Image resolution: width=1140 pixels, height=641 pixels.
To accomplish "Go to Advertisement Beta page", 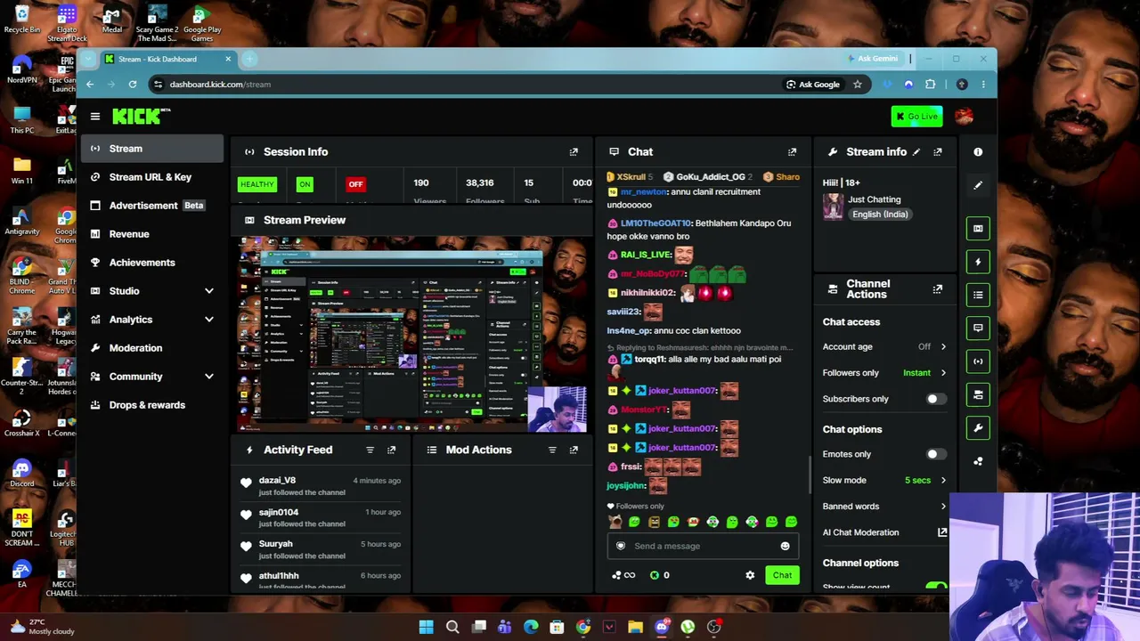I will pyautogui.click(x=152, y=206).
